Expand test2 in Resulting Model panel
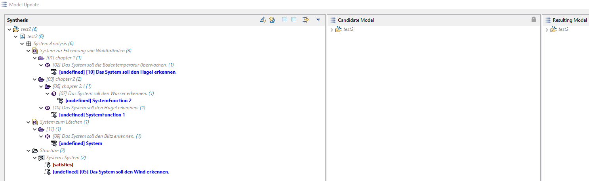The image size is (589, 181). pos(547,29)
